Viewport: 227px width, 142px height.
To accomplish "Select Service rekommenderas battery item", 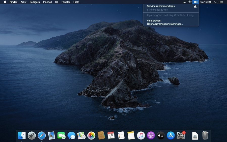I will pos(161,6).
